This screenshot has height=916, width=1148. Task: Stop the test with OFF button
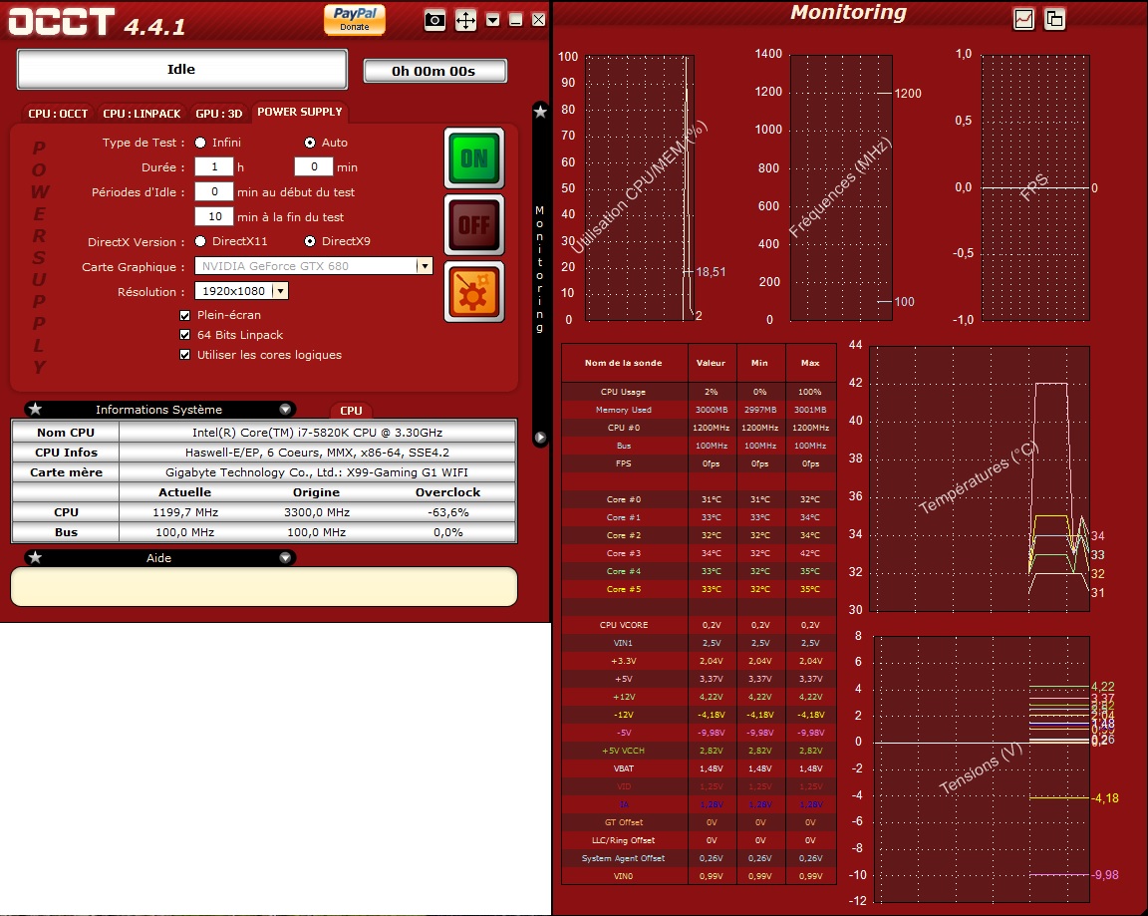(x=474, y=225)
